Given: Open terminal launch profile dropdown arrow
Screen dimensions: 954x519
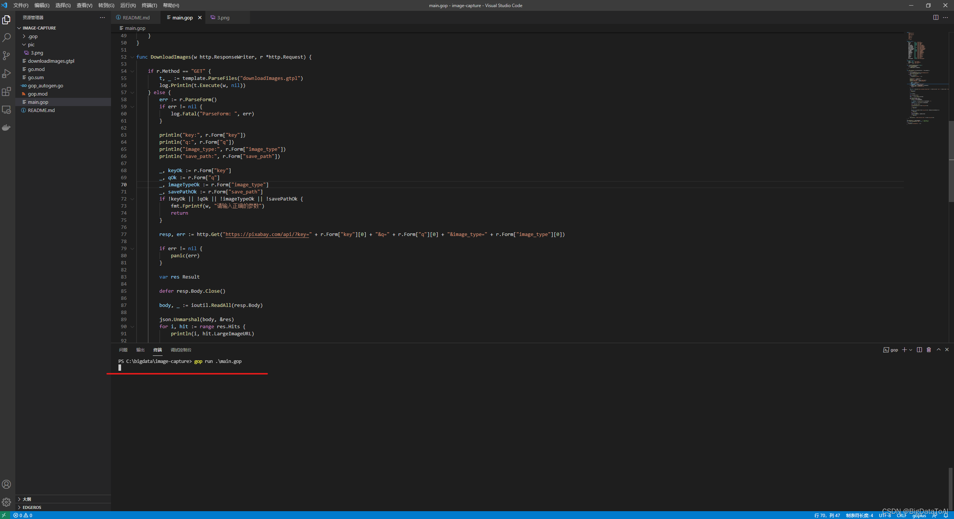Looking at the screenshot, I should click(911, 350).
